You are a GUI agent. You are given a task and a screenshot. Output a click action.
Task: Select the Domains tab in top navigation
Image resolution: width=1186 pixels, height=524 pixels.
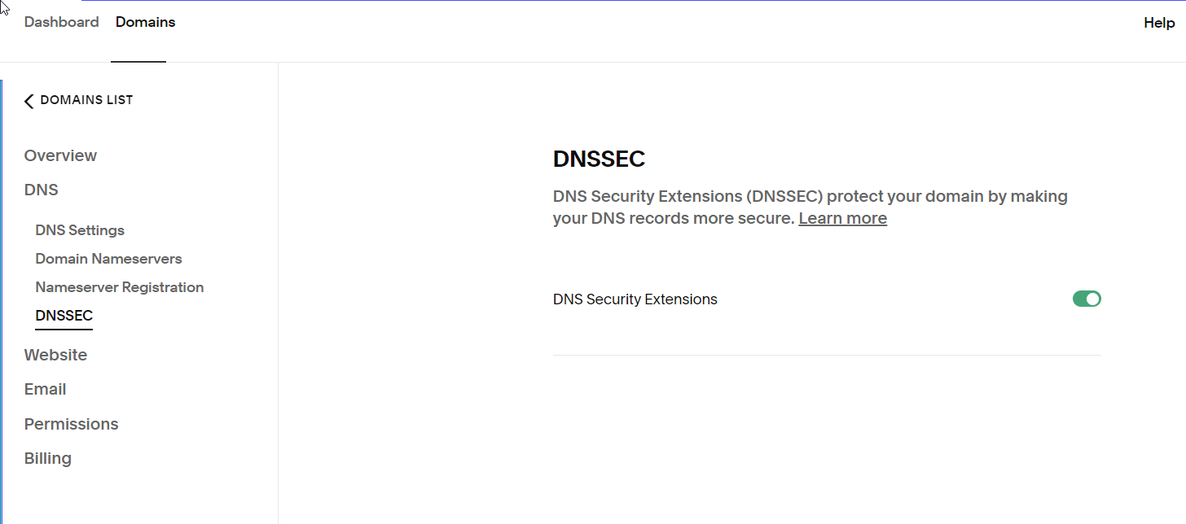coord(145,22)
